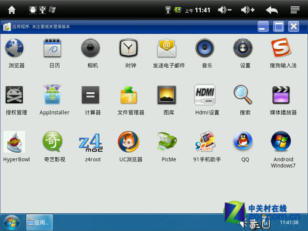Select the 应用.. taskbar button
This screenshot has width=308, height=231.
[39, 222]
